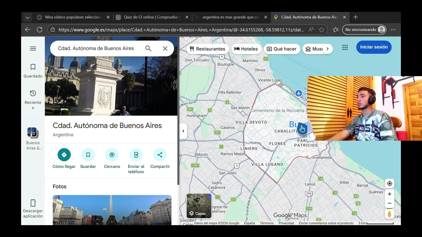Click Enviar comentarios sobre el producto link
422x237 pixels.
326,223
